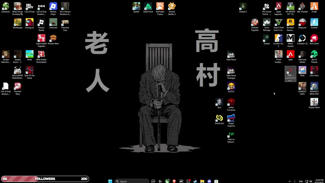
Task: Select the Crosshair V2 icon
Action: [302, 40]
